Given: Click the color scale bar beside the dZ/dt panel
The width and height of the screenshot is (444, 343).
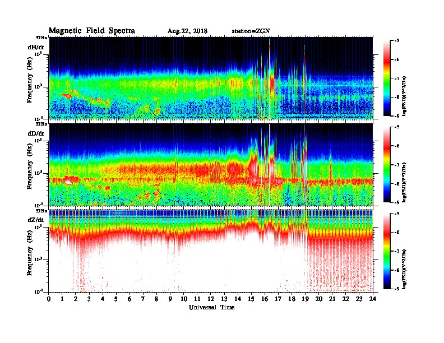Looking at the screenshot, I should coord(386,251).
